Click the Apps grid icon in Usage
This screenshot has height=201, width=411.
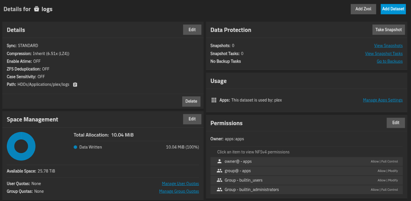pos(214,100)
